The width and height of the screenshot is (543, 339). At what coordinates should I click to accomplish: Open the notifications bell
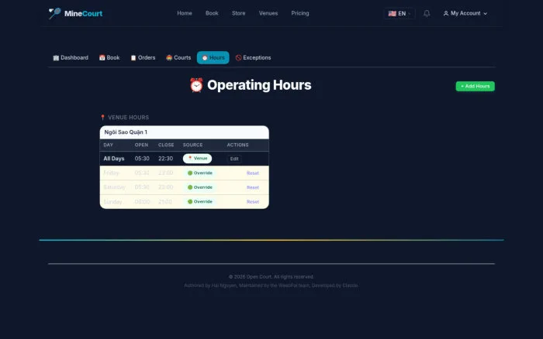(x=427, y=13)
